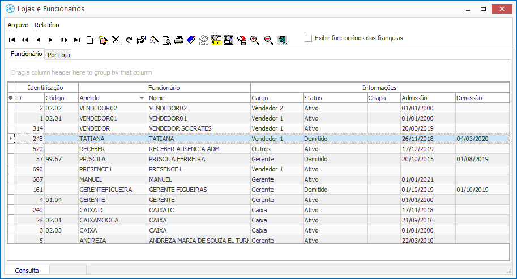517x279 pixels.
Task: Enable Exibir funcionários das franquias checkbox
Action: click(309, 38)
